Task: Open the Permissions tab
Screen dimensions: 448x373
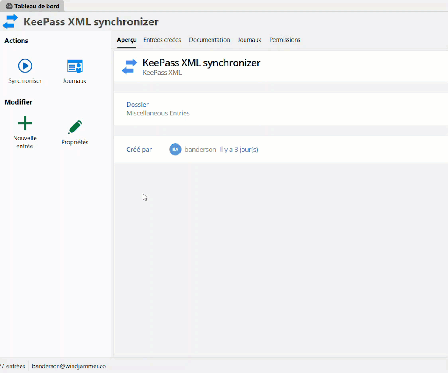Action: [284, 40]
